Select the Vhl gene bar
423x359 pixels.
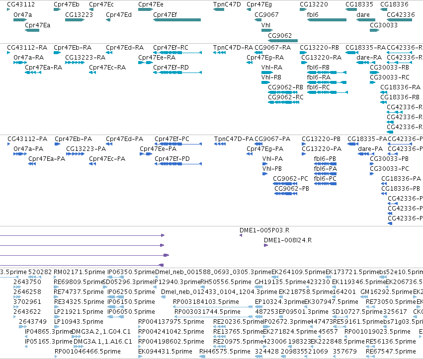pos(267,30)
